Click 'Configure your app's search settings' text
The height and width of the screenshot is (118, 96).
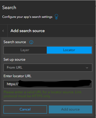[x=27, y=17]
